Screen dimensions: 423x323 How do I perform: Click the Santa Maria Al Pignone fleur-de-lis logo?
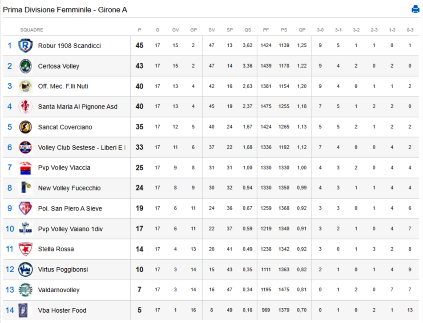click(25, 106)
